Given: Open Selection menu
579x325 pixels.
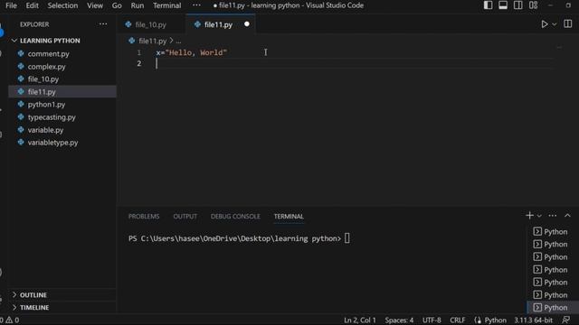Looking at the screenshot, I should point(62,5).
